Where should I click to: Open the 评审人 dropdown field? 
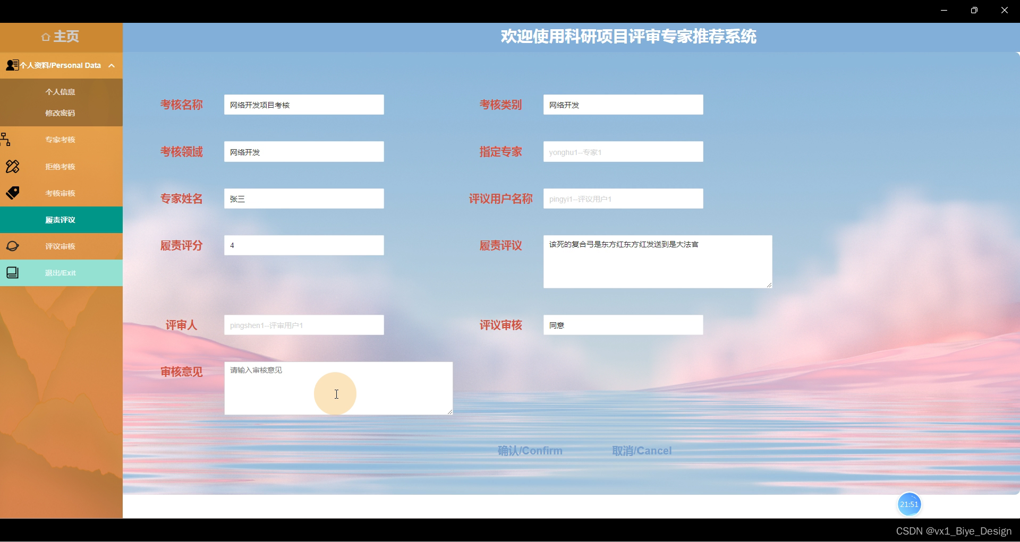pyautogui.click(x=304, y=325)
